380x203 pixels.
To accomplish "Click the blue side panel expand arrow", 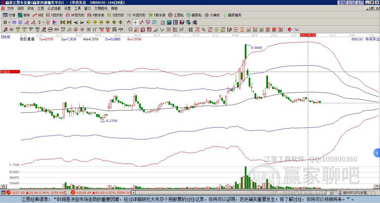I will pos(377,153).
